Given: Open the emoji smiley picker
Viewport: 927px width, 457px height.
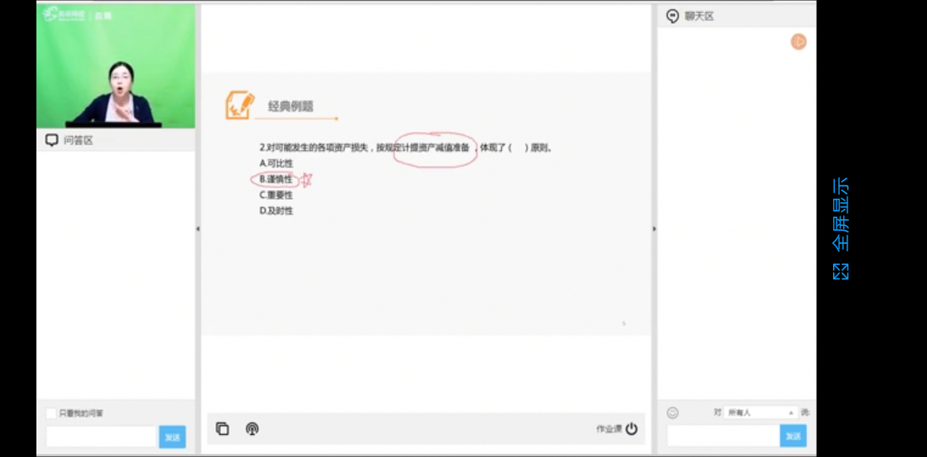Looking at the screenshot, I should (x=673, y=413).
